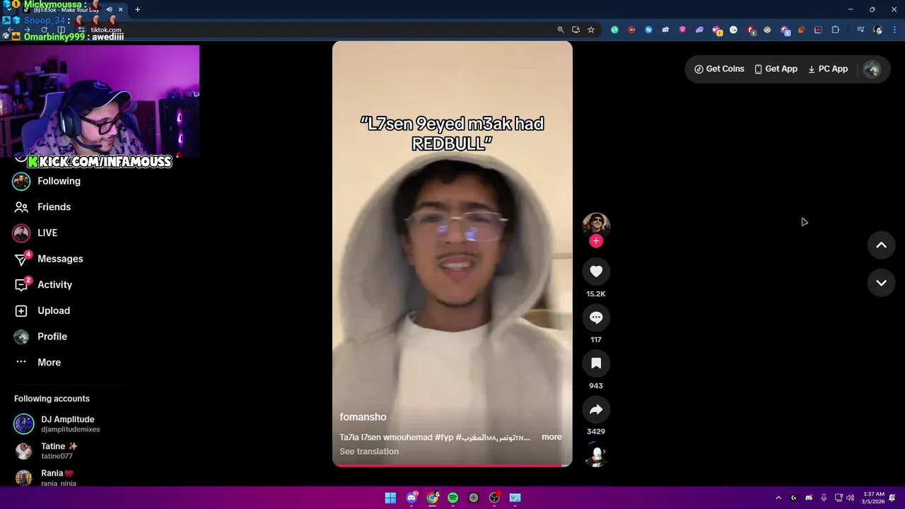Open comments via the speech bubble icon

596,317
